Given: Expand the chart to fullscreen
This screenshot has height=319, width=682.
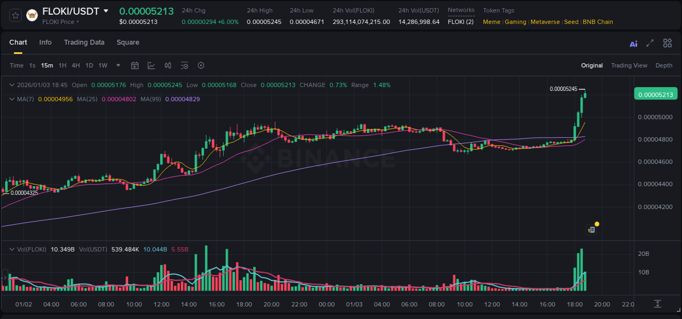Looking at the screenshot, I should (x=649, y=42).
